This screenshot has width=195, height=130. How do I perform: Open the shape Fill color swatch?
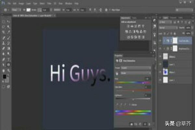tap(28, 10)
